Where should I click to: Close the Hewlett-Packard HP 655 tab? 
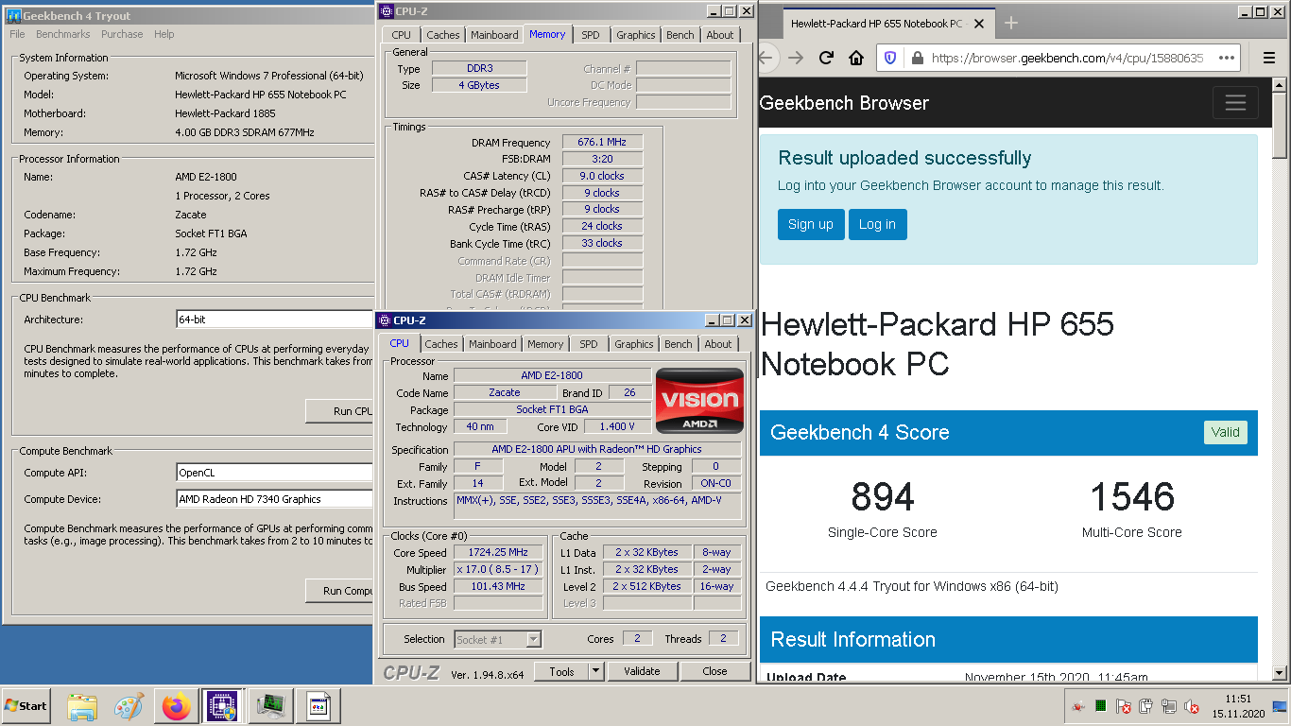coord(978,24)
